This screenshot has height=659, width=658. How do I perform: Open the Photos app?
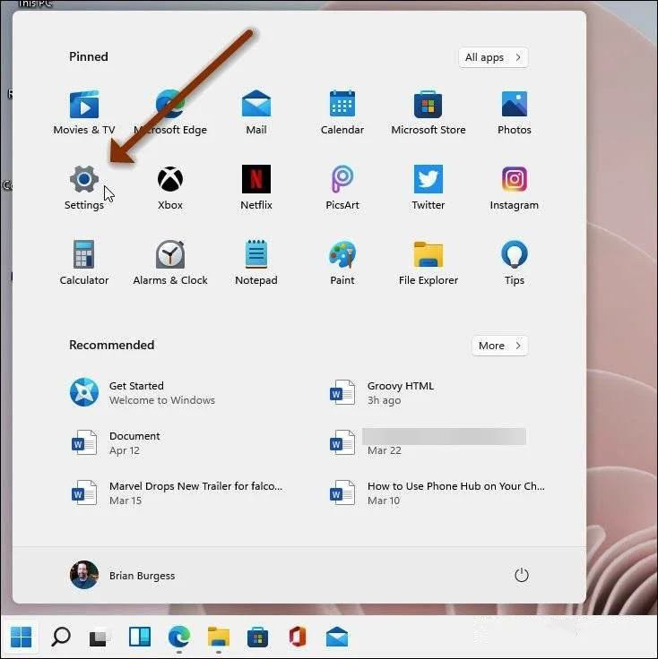point(514,112)
